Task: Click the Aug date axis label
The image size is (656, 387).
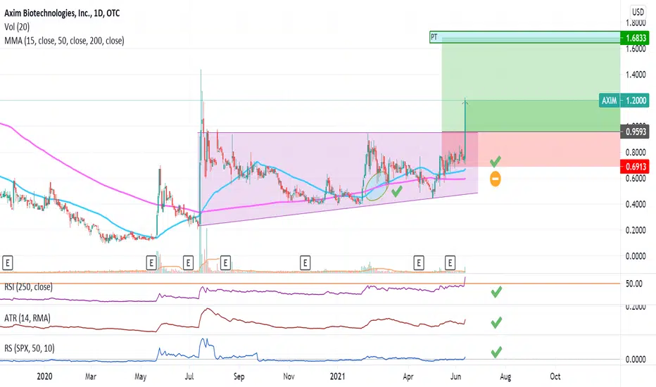Action: (x=505, y=376)
